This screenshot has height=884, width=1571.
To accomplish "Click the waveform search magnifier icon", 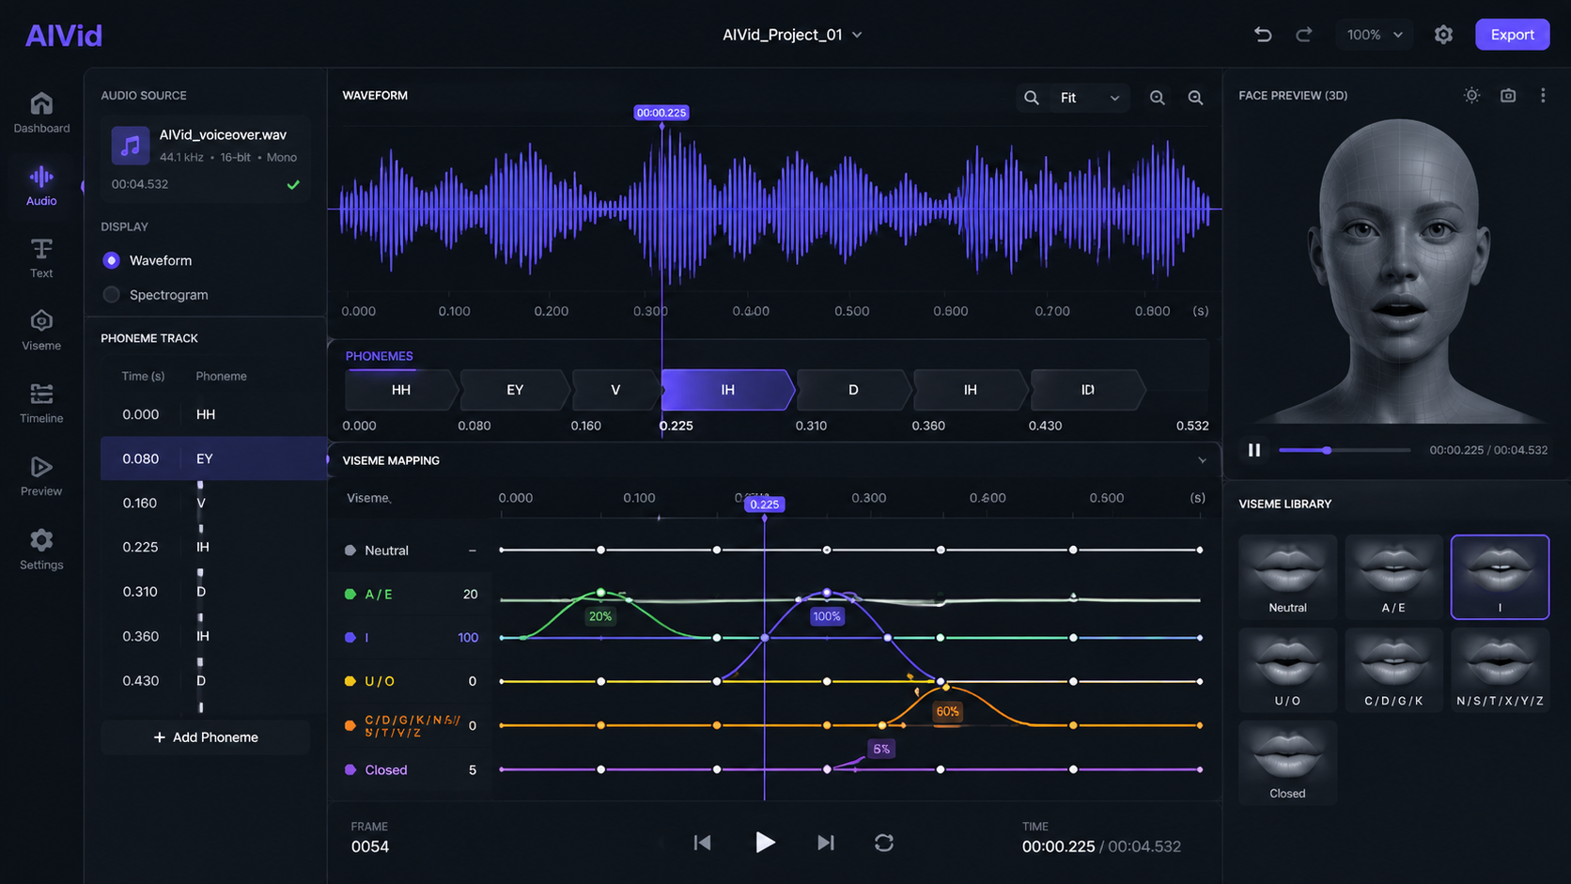I will [1031, 98].
